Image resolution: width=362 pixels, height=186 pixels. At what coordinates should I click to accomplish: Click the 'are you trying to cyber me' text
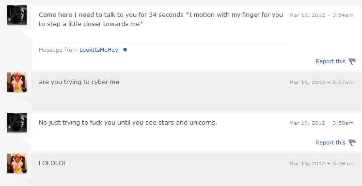(x=79, y=82)
